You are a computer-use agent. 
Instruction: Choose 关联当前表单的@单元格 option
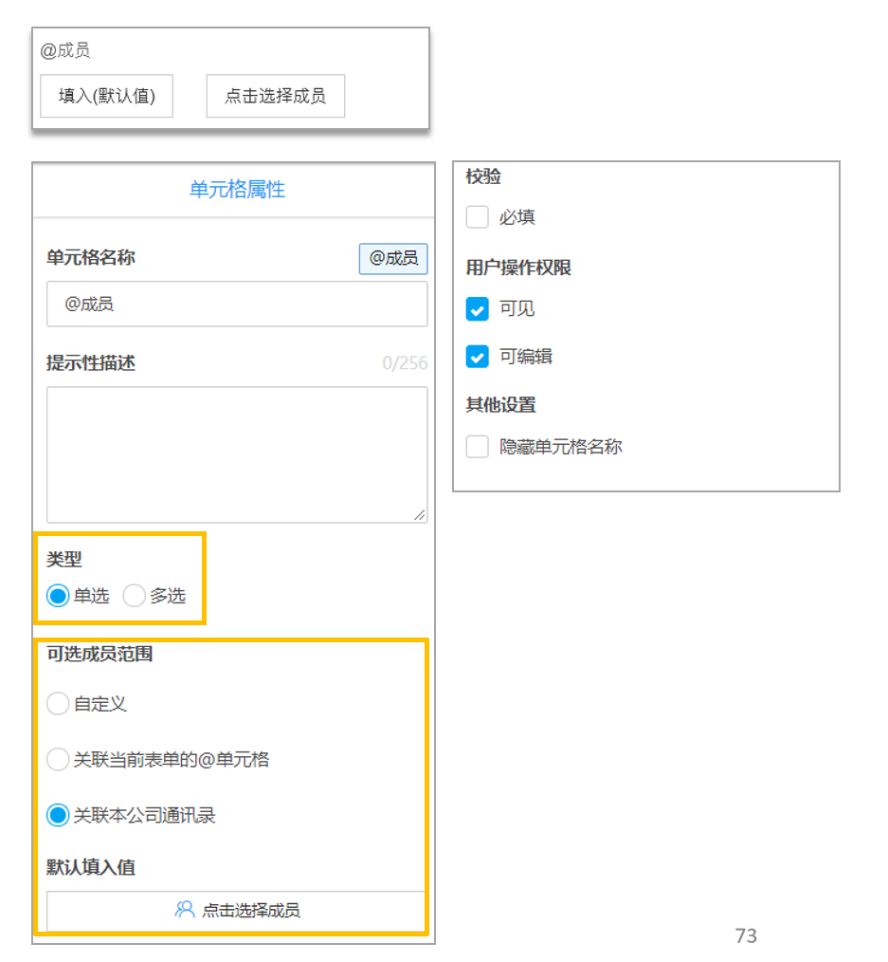pos(58,760)
